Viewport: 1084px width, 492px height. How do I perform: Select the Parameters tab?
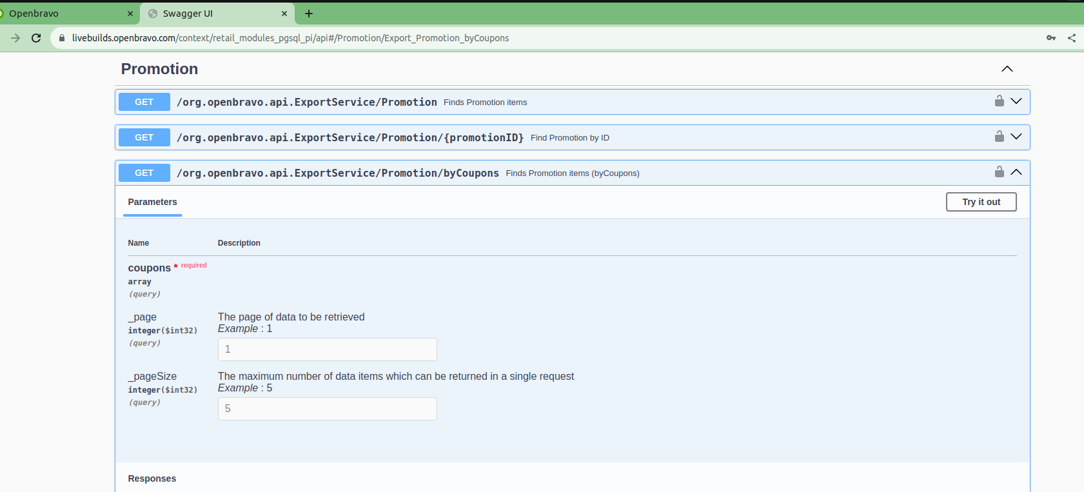[x=152, y=202]
